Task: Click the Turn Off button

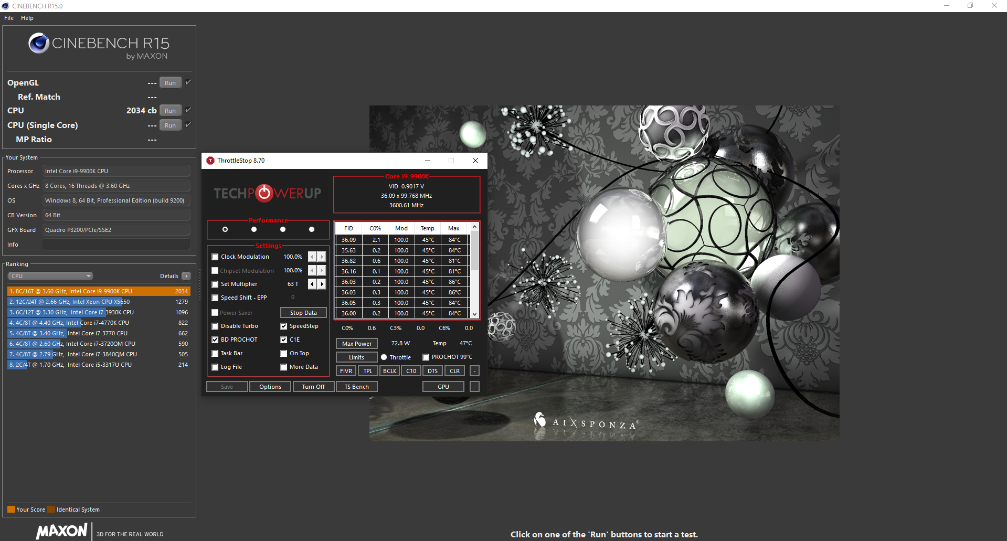Action: [313, 387]
